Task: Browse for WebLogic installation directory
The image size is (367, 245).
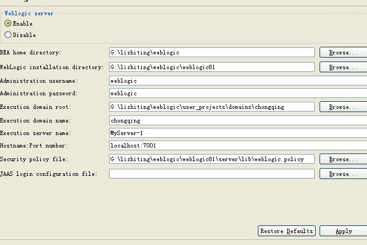Action: click(x=343, y=68)
